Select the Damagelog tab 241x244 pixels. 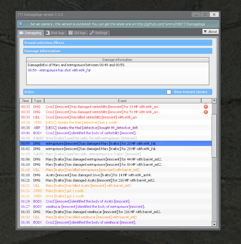tap(31, 33)
